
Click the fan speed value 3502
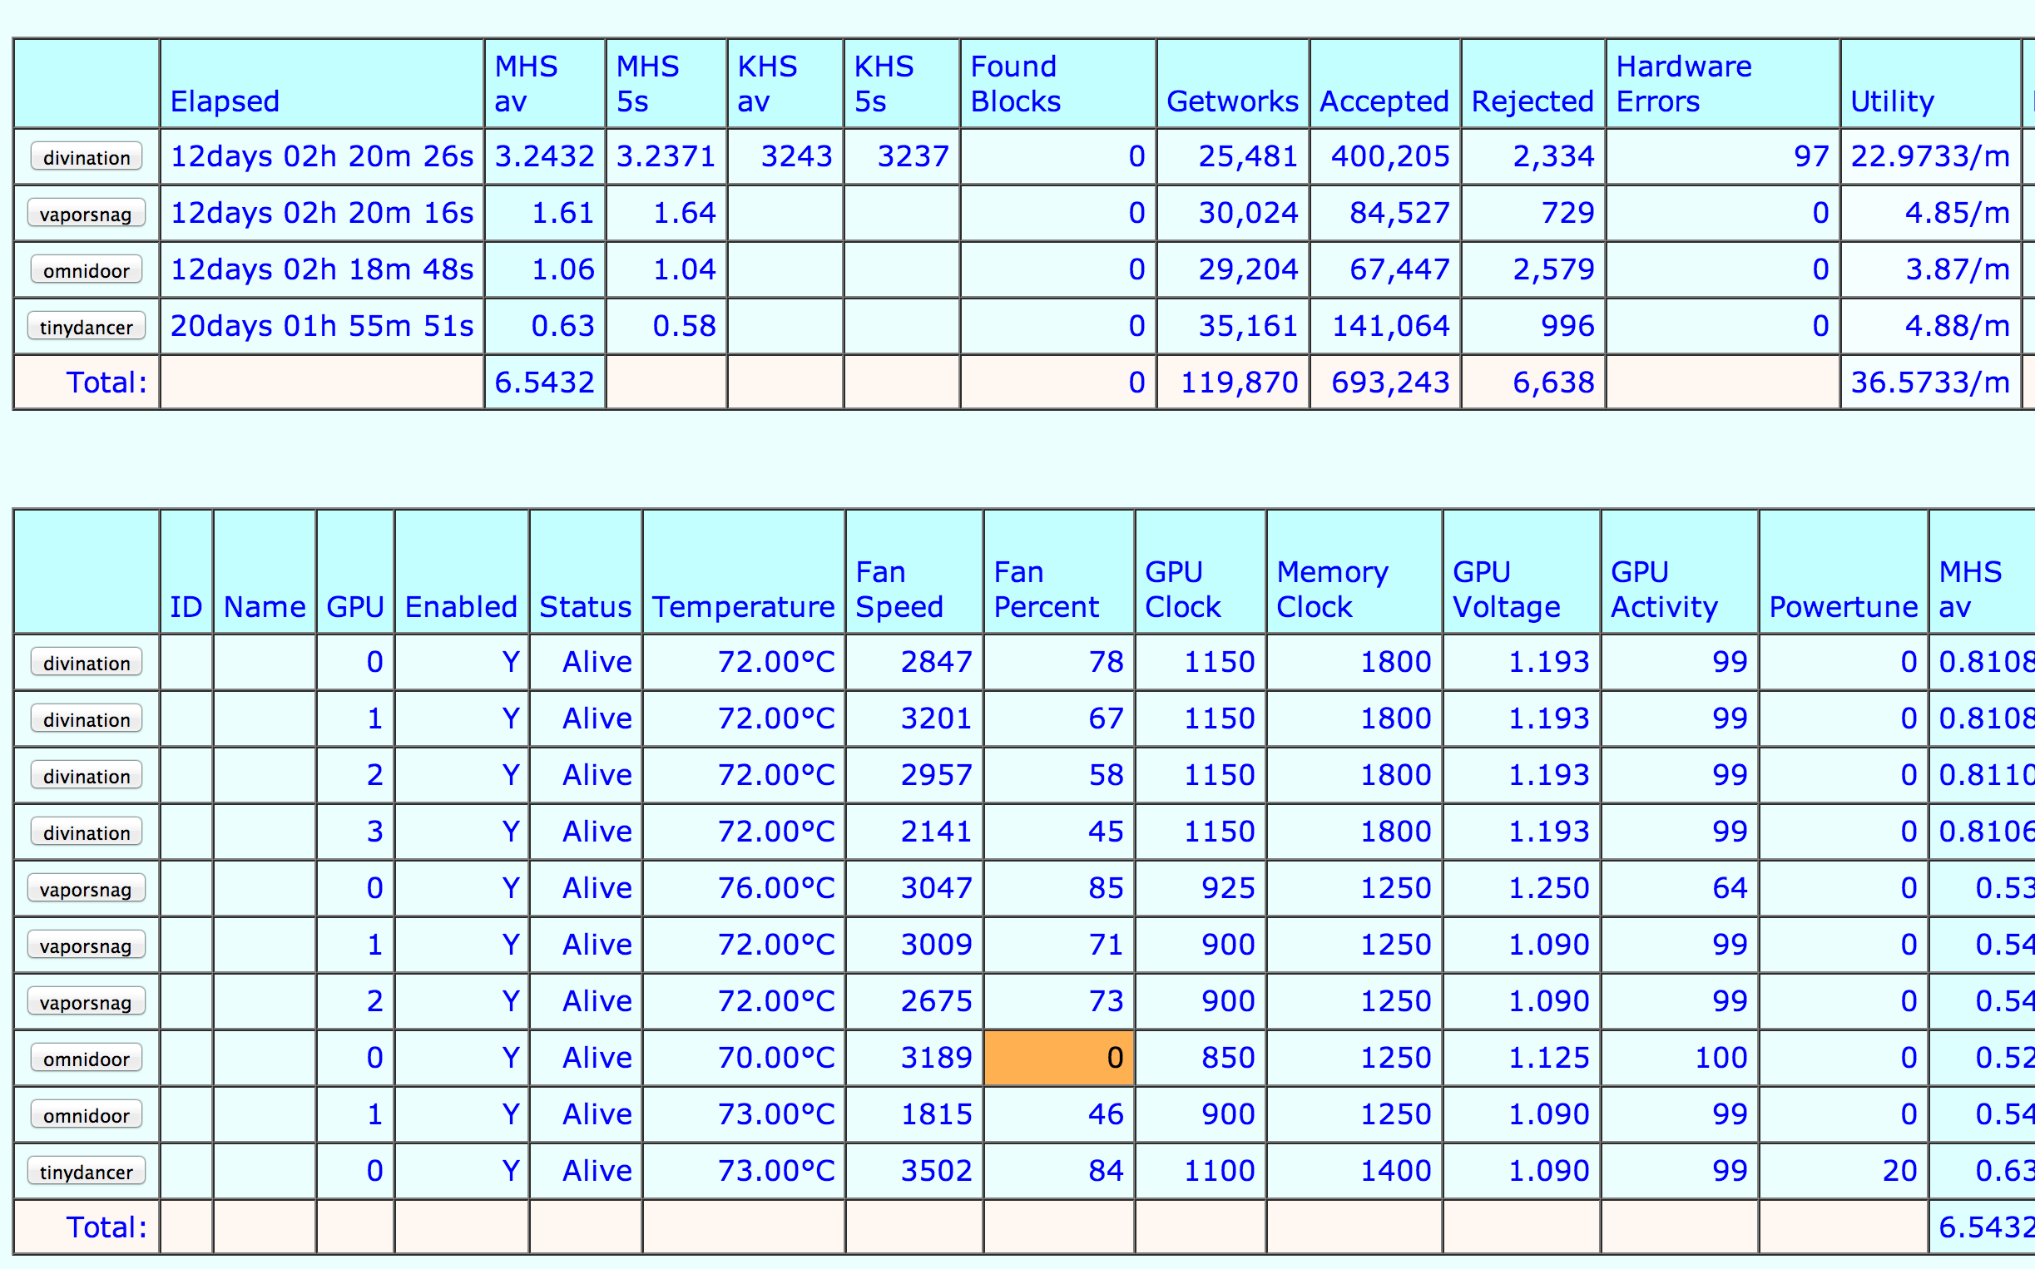pyautogui.click(x=936, y=1171)
